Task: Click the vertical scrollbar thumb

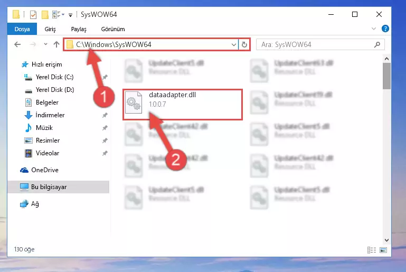Action: coord(386,76)
